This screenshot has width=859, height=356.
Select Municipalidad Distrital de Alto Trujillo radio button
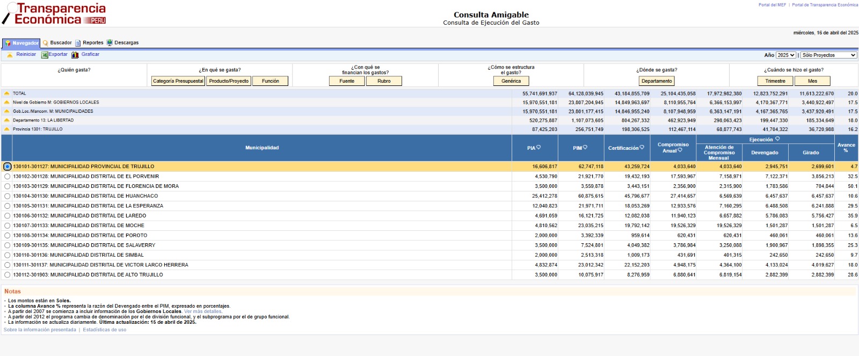(x=7, y=275)
